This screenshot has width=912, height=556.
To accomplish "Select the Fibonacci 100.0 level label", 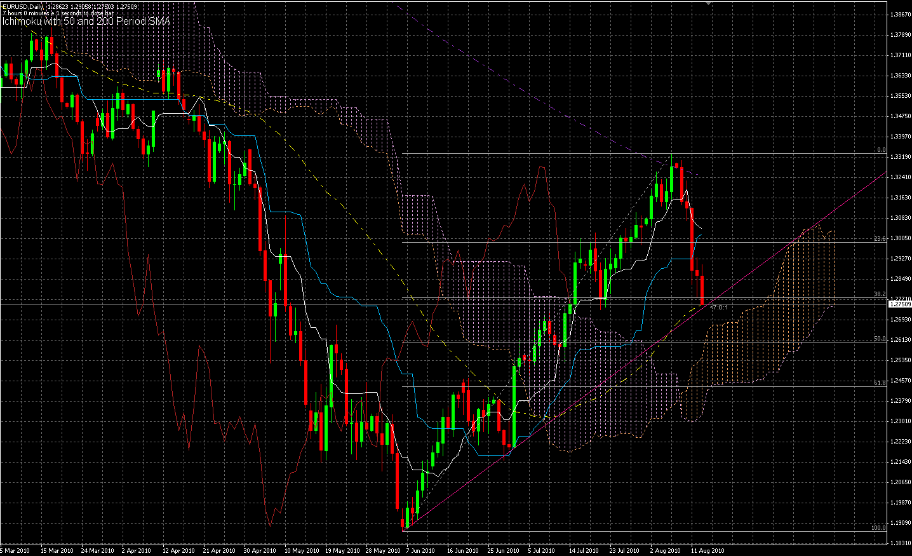I will [878, 527].
